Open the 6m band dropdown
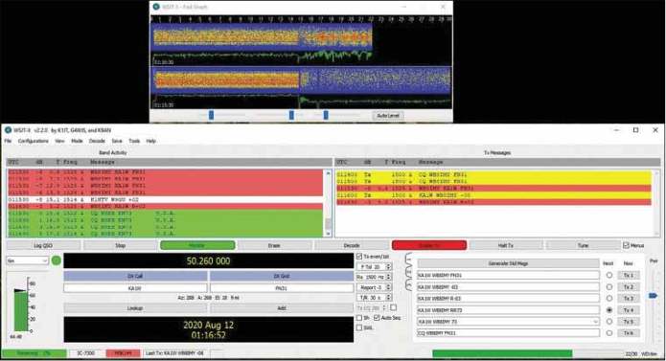 (27, 260)
